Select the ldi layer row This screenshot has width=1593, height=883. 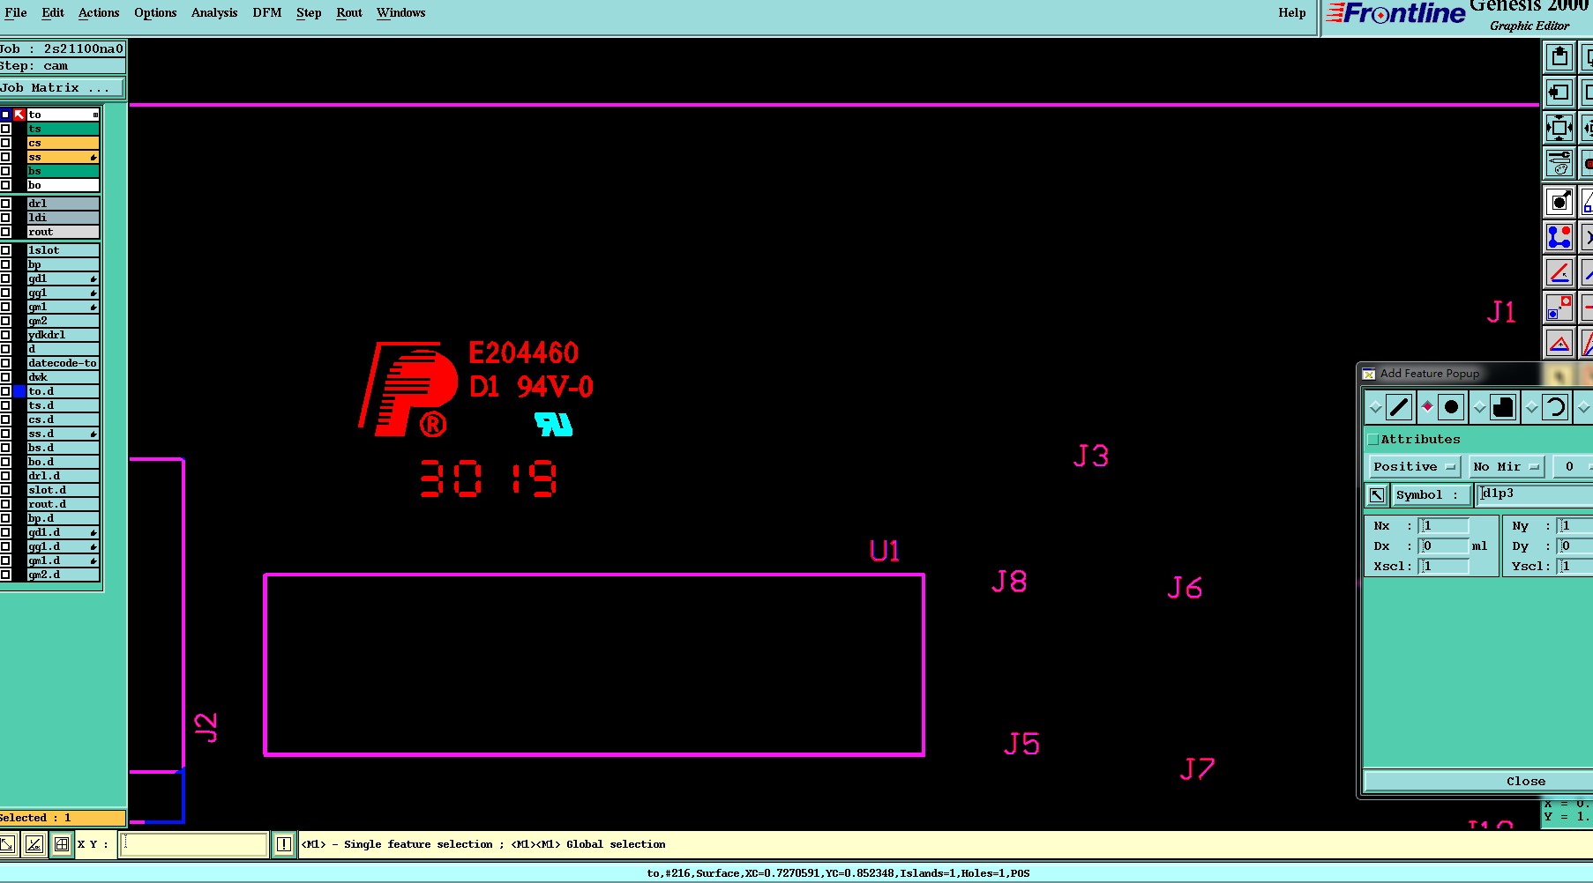pyautogui.click(x=63, y=218)
